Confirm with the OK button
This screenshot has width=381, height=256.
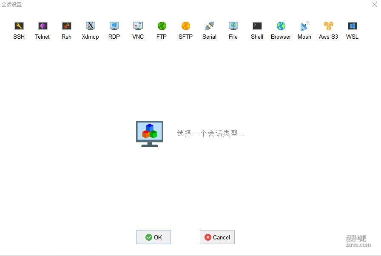pyautogui.click(x=154, y=237)
